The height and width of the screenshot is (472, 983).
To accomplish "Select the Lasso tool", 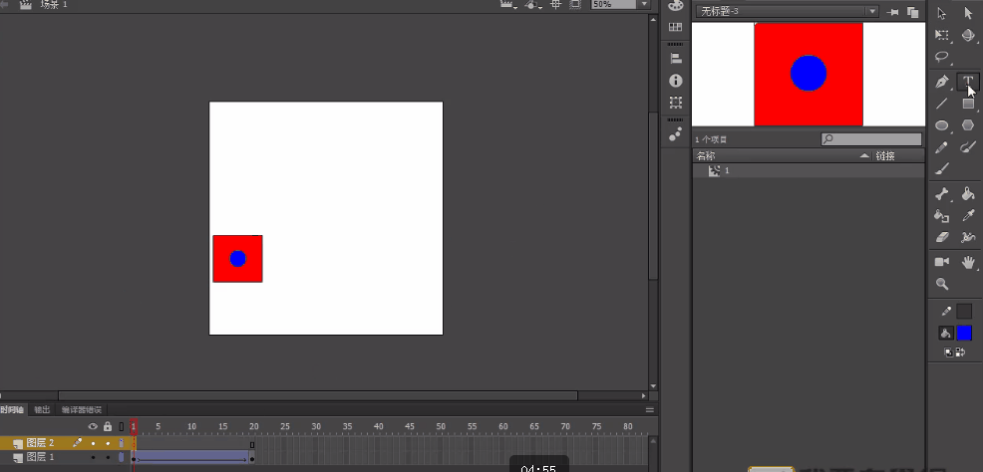I will pos(941,57).
